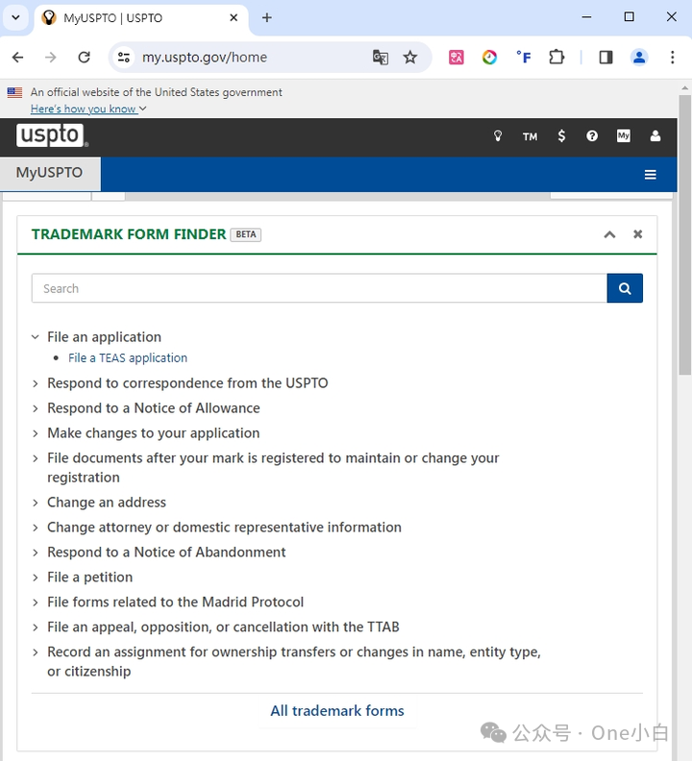The width and height of the screenshot is (692, 761).
Task: Open the tab search dropdown arrow
Action: [15, 18]
